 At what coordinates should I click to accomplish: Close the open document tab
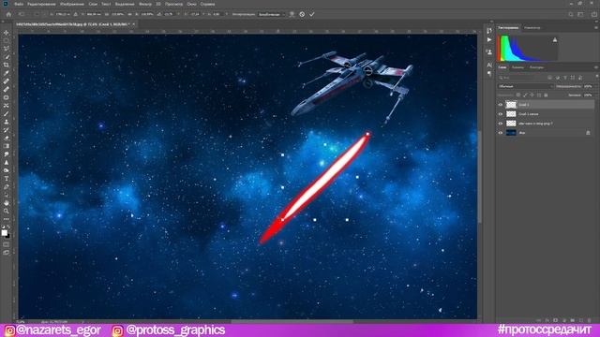coord(133,24)
